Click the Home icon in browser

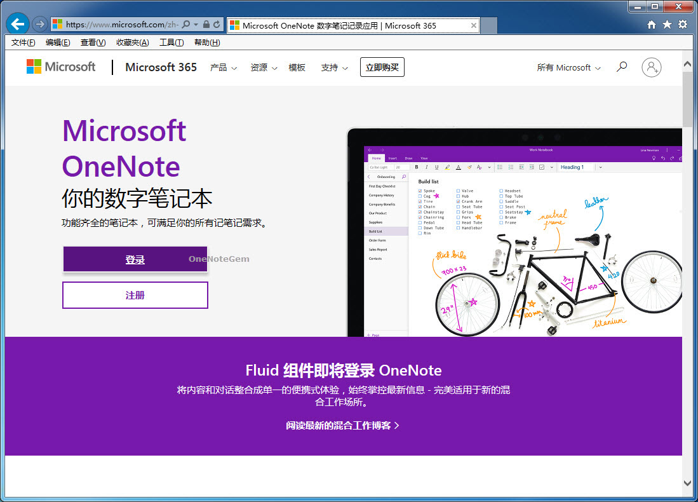click(651, 25)
